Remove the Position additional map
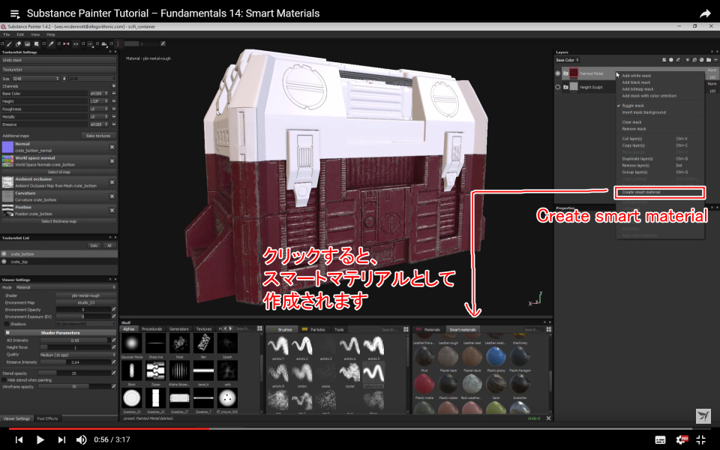 click(112, 210)
